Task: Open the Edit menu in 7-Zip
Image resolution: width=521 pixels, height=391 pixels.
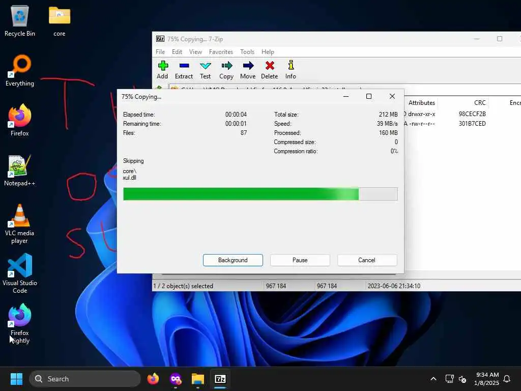Action: (177, 52)
